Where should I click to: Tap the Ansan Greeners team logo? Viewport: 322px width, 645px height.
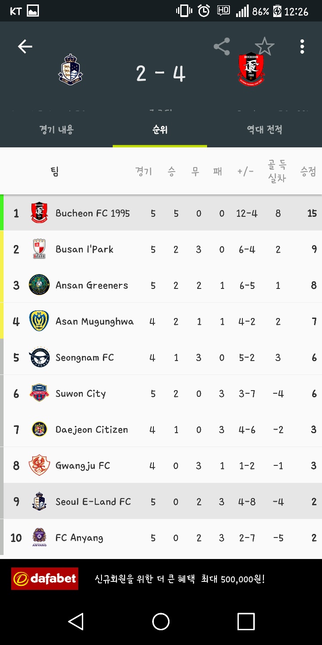[39, 285]
